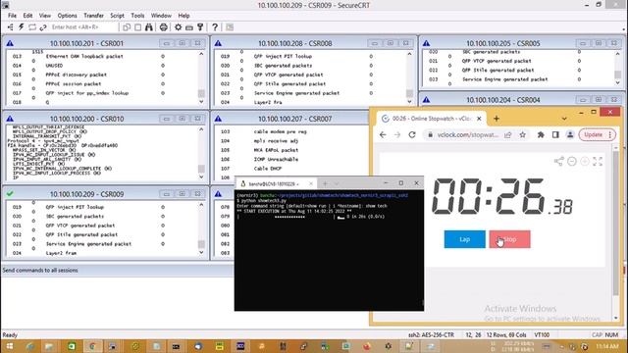Viewport: 628px width, 353px height.
Task: Click the stopwatch fullscreen icon
Action: (598, 161)
